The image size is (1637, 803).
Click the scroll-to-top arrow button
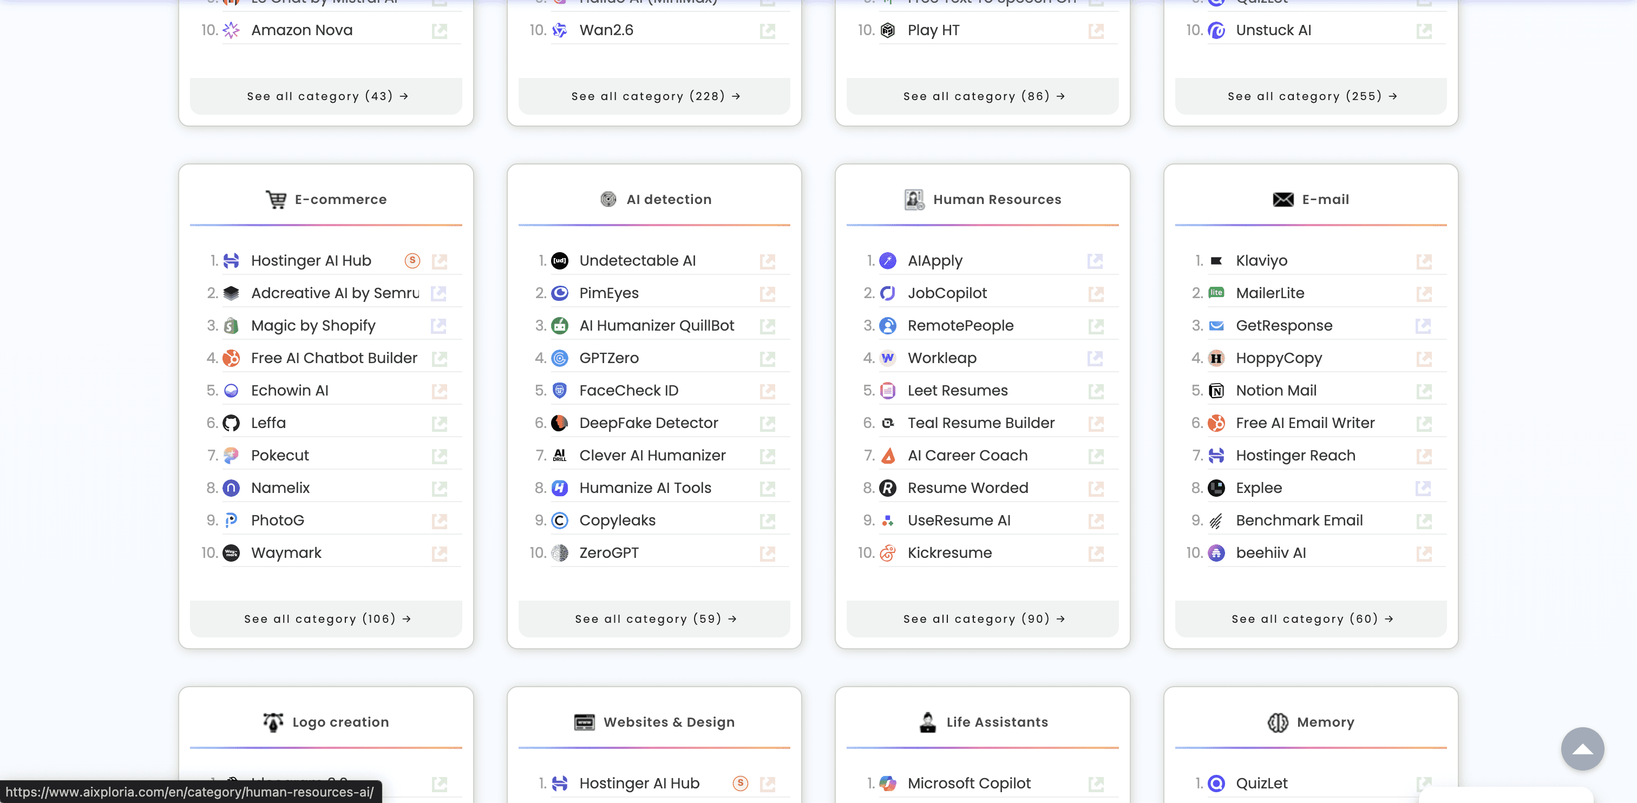1582,749
